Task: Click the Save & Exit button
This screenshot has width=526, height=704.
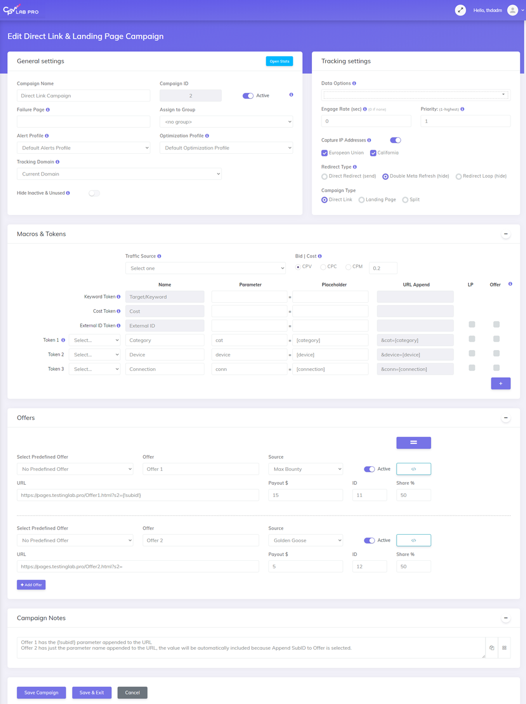Action: point(92,692)
